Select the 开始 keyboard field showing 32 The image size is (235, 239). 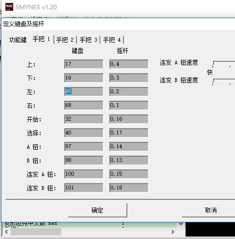(84, 119)
